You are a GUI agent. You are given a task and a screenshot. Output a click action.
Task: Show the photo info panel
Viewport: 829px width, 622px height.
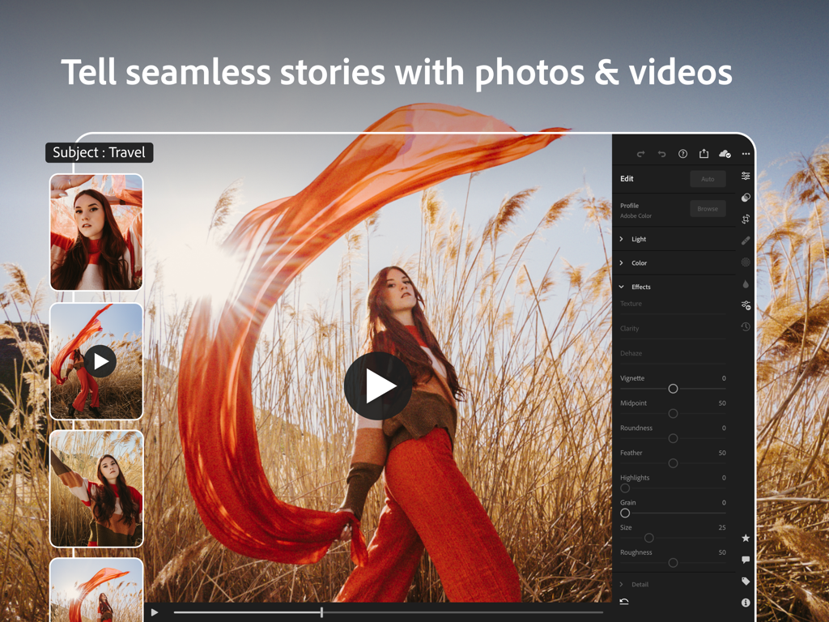tap(745, 602)
